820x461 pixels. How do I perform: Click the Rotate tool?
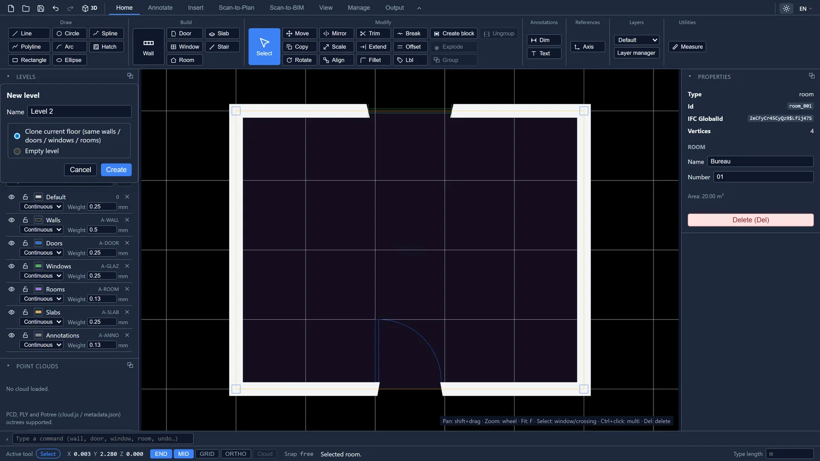(300, 60)
